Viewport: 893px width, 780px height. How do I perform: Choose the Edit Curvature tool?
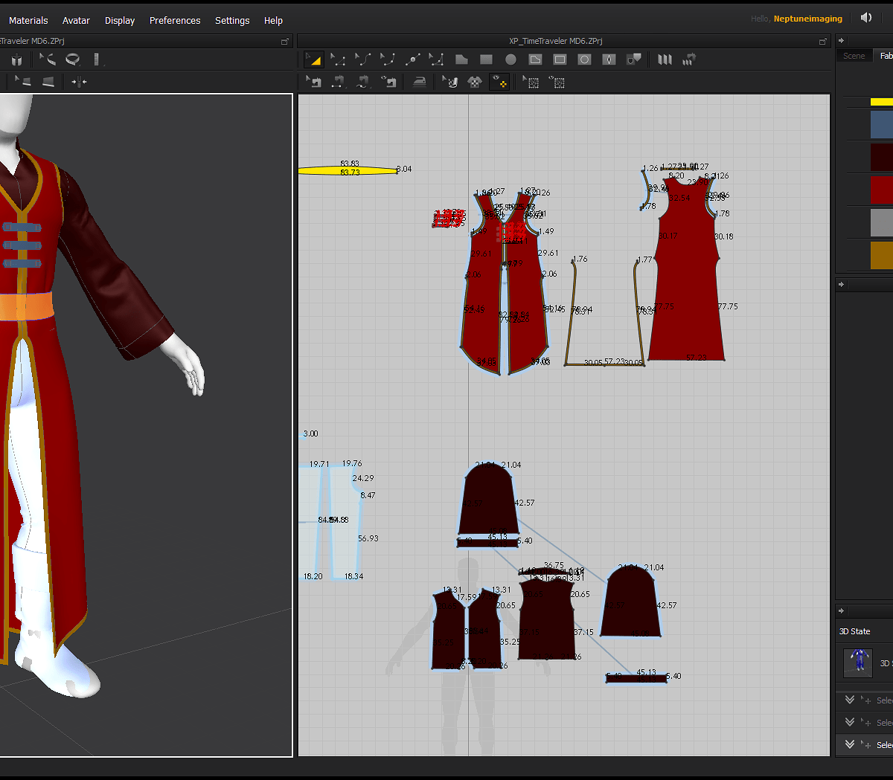coord(362,59)
